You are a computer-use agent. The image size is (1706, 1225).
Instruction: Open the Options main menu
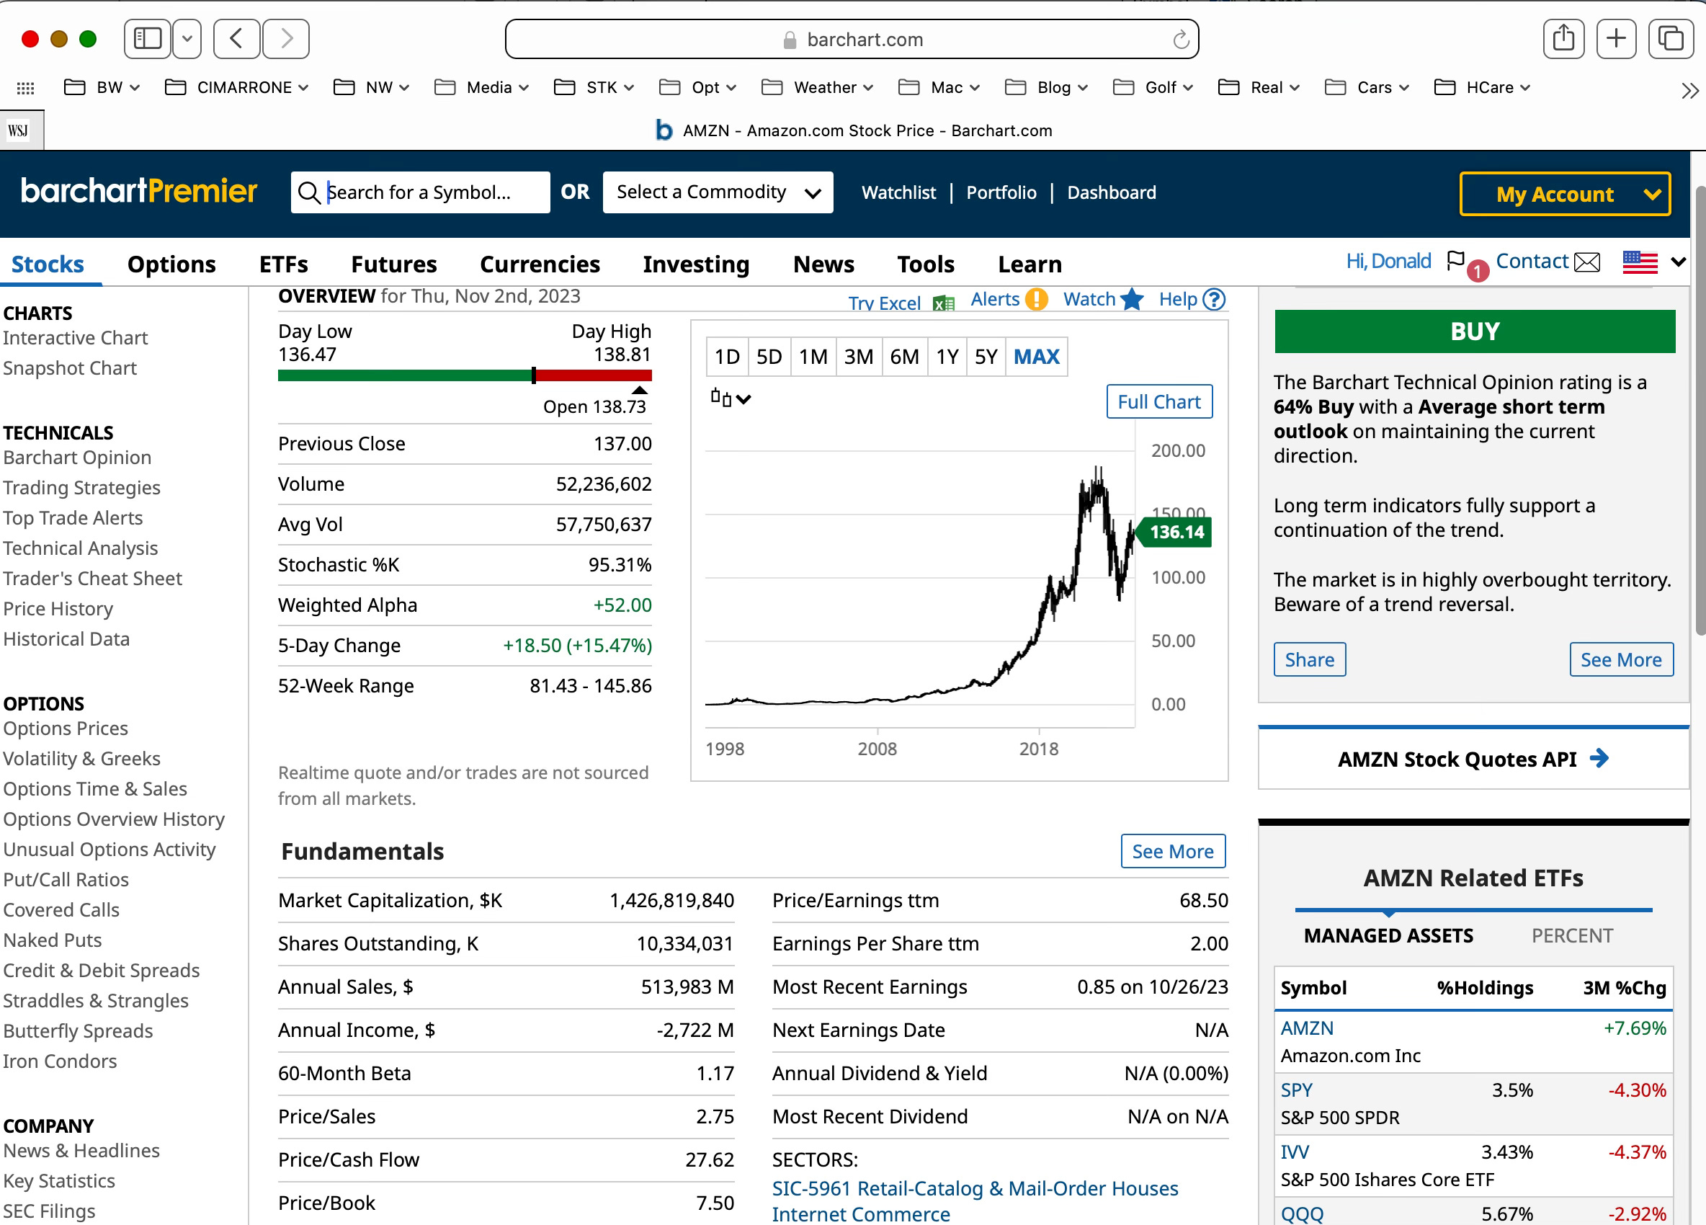pos(171,264)
